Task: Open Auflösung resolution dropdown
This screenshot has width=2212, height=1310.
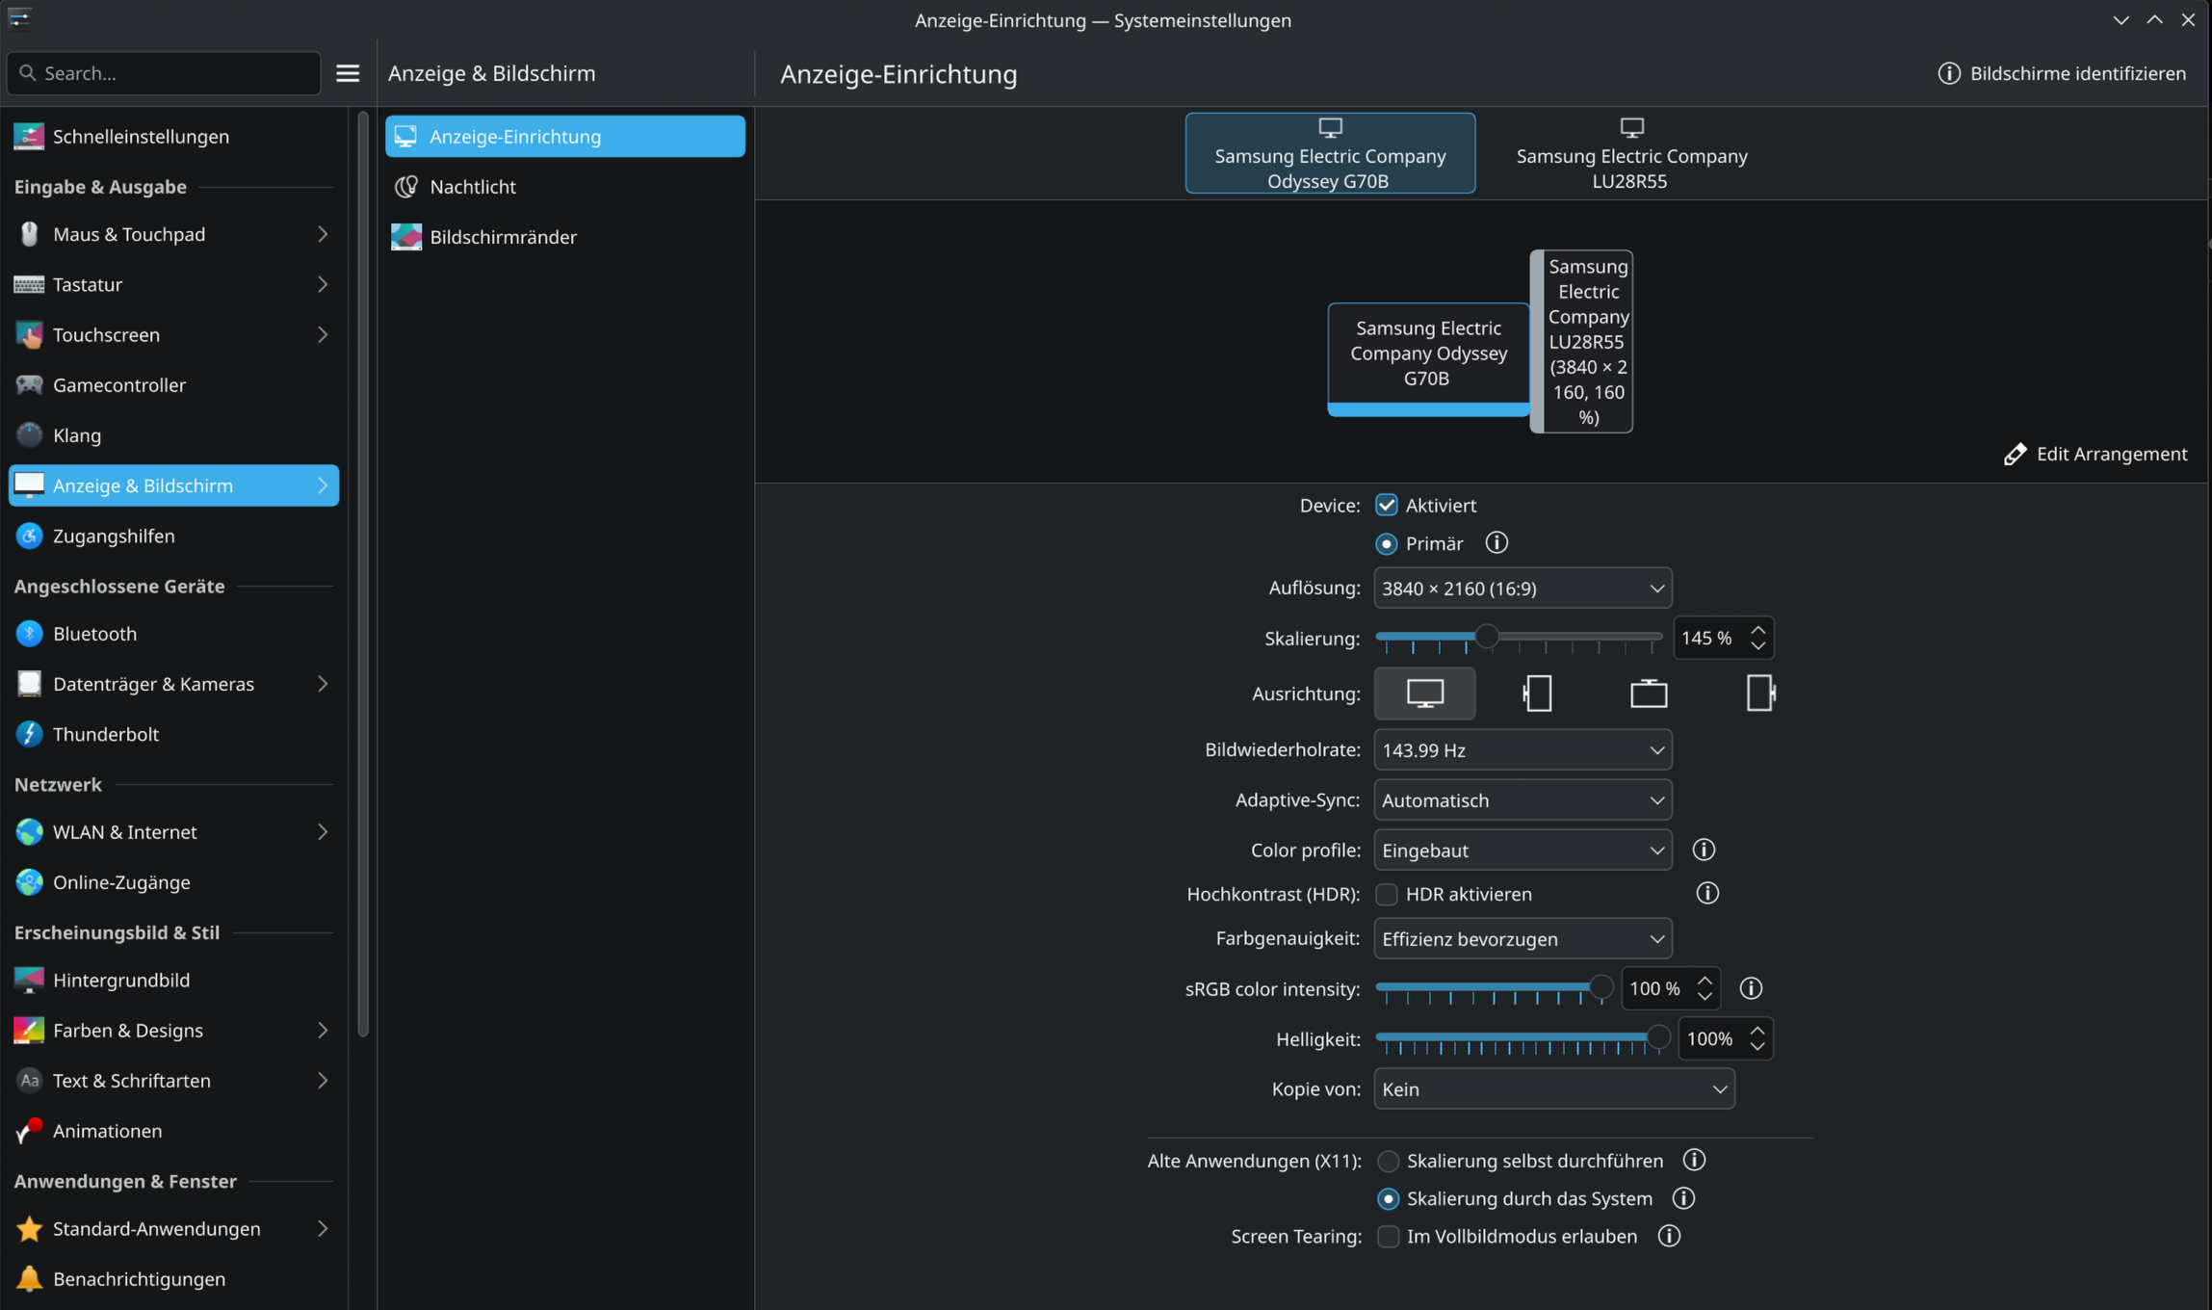Action: [1522, 589]
